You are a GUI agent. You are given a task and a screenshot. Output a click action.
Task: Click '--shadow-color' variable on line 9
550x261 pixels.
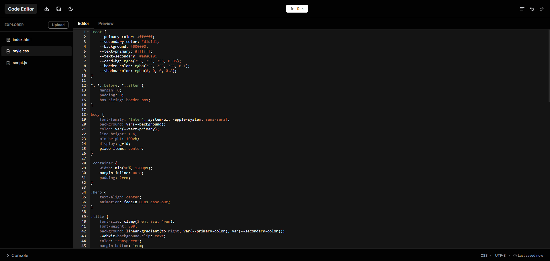115,71
